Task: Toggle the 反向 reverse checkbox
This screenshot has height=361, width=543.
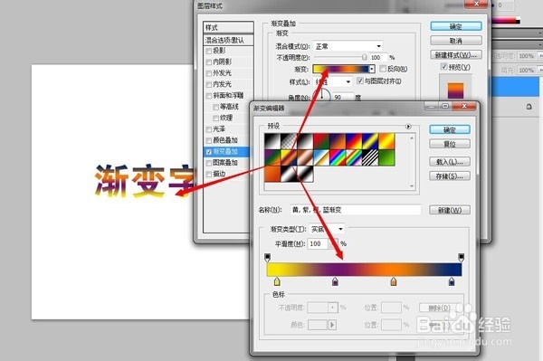Action: [383, 69]
